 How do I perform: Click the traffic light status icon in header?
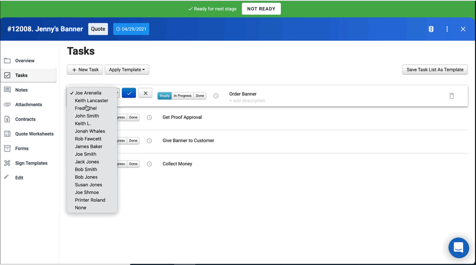coord(431,29)
